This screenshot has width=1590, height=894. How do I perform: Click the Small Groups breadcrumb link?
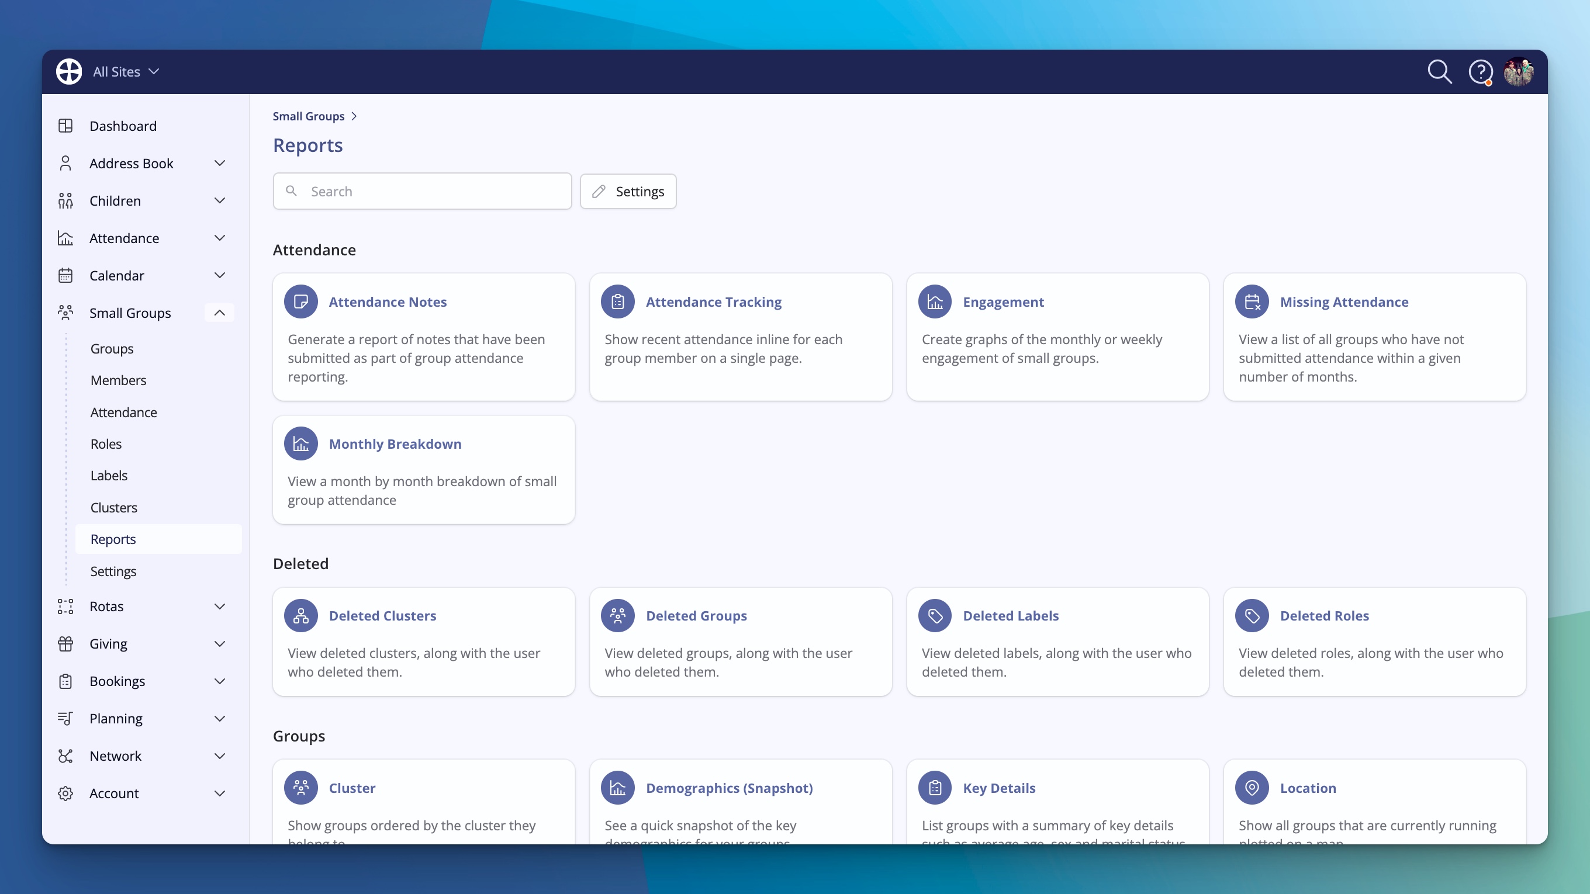point(309,116)
